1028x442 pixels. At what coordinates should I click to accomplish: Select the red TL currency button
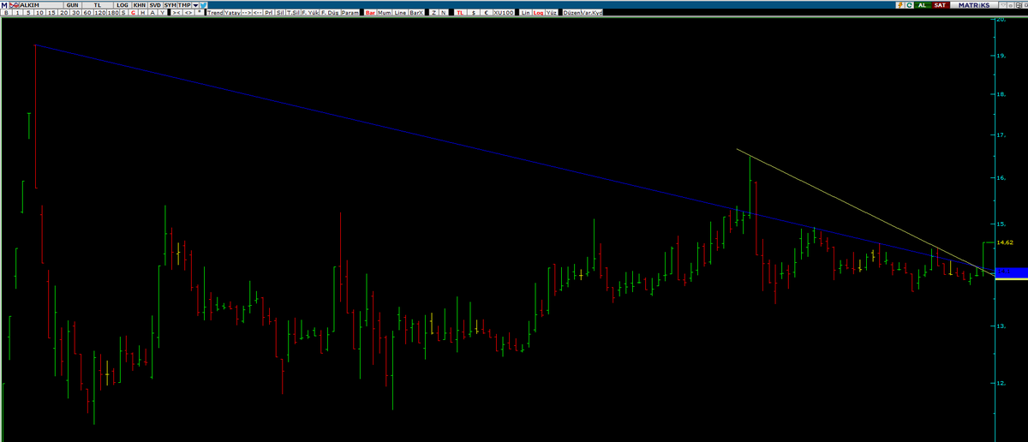click(460, 13)
